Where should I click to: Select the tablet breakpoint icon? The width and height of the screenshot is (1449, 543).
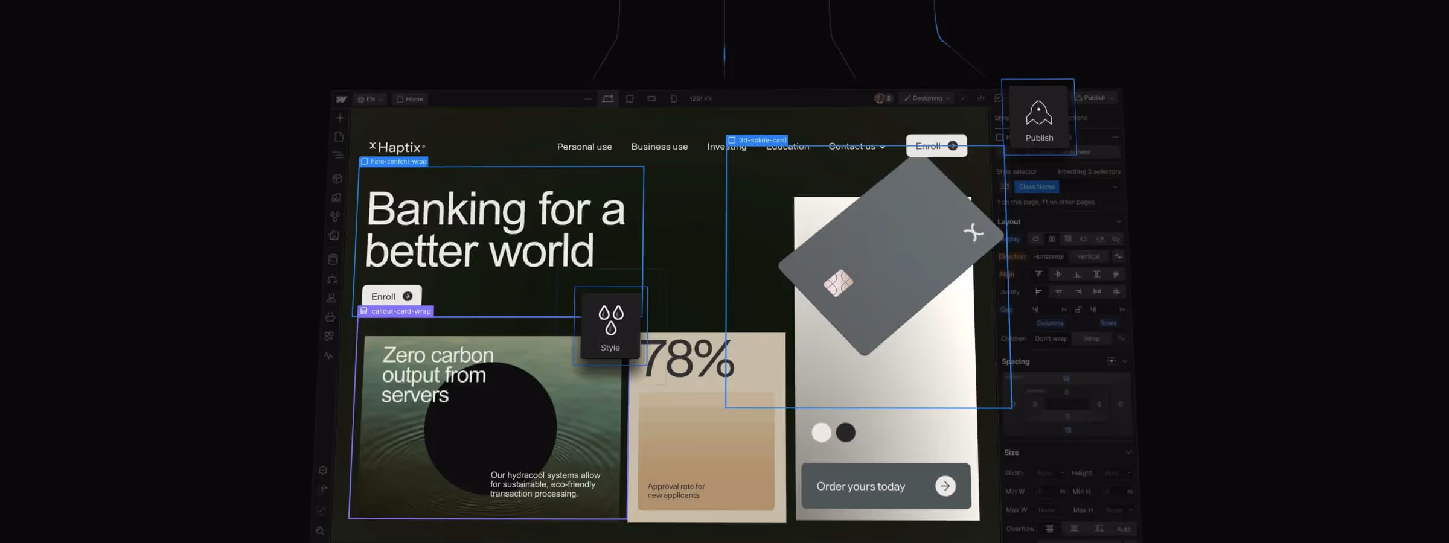pos(630,98)
